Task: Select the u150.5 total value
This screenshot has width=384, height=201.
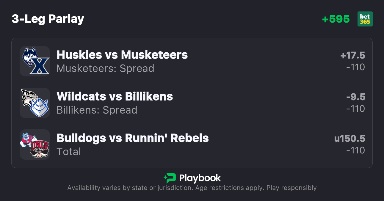Action: click(x=349, y=139)
